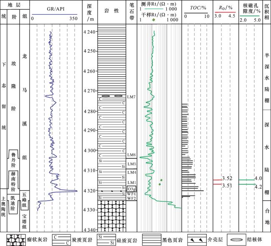This screenshot has height=246, width=271.
Task: Click the 台地 sedimentary facies cell
Action: 266,216
